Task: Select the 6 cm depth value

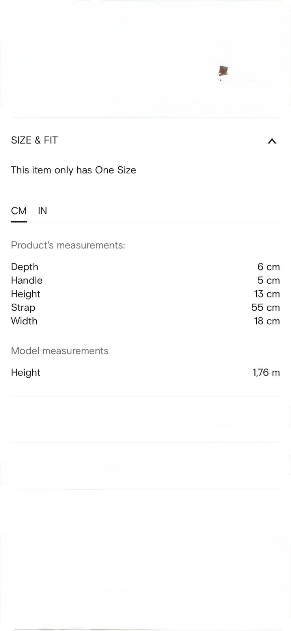Action: tap(269, 267)
